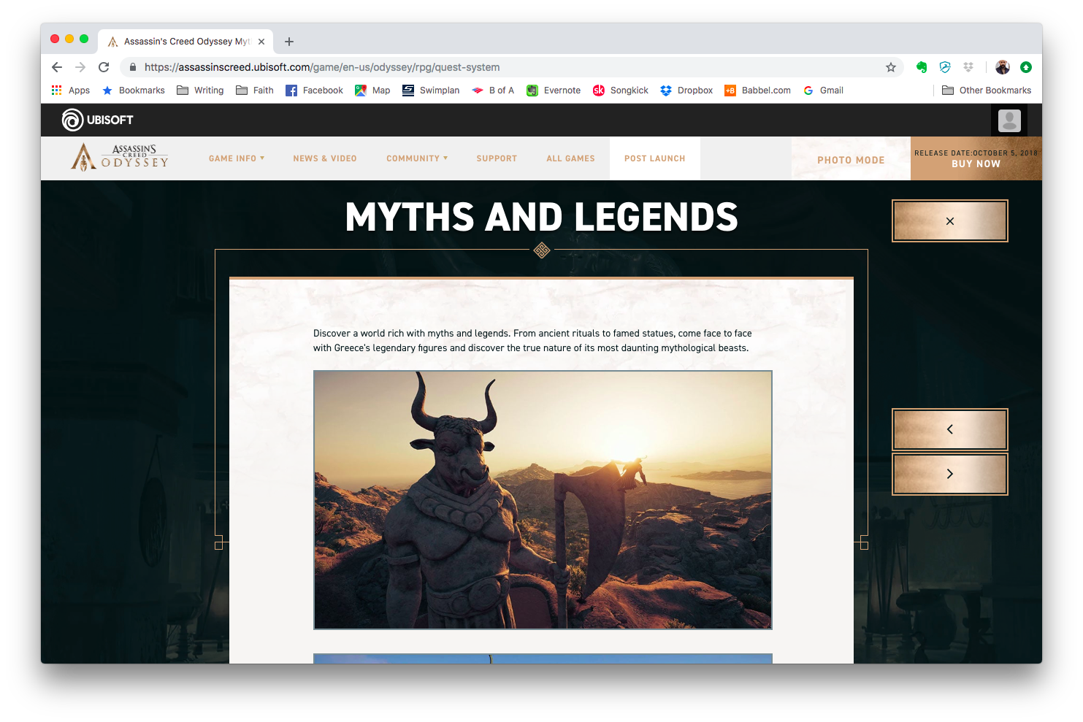Click the secure lock icon in address bar
This screenshot has height=722, width=1083.
[x=132, y=67]
